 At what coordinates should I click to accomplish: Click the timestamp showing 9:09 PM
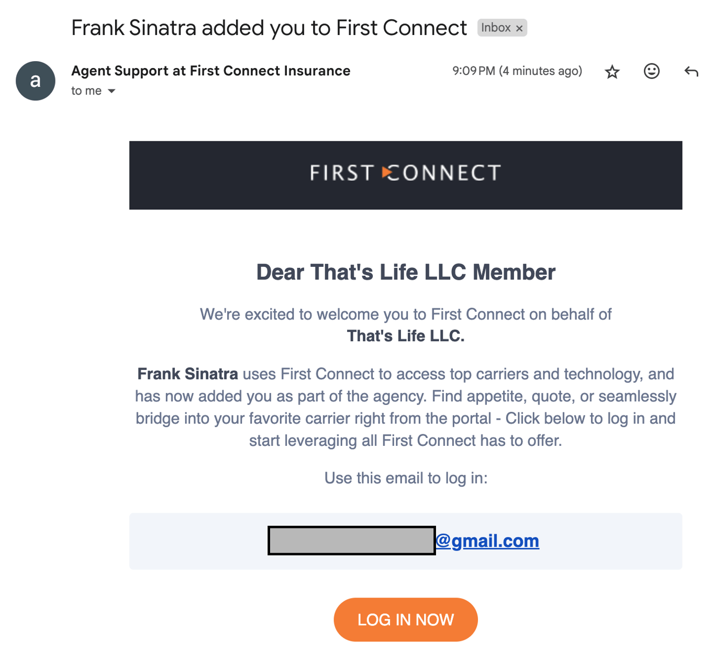click(x=517, y=71)
